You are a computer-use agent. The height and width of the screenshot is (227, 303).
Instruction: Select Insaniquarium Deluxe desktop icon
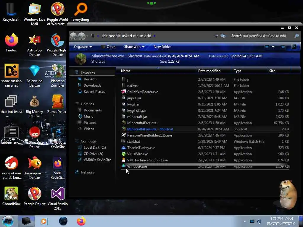coord(34,168)
